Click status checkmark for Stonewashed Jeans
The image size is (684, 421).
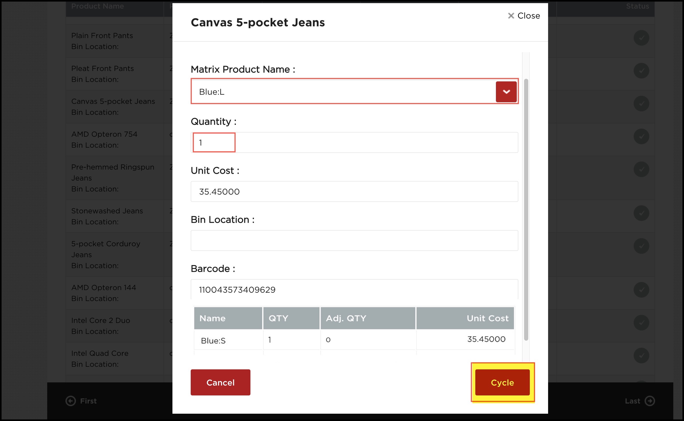(x=641, y=213)
